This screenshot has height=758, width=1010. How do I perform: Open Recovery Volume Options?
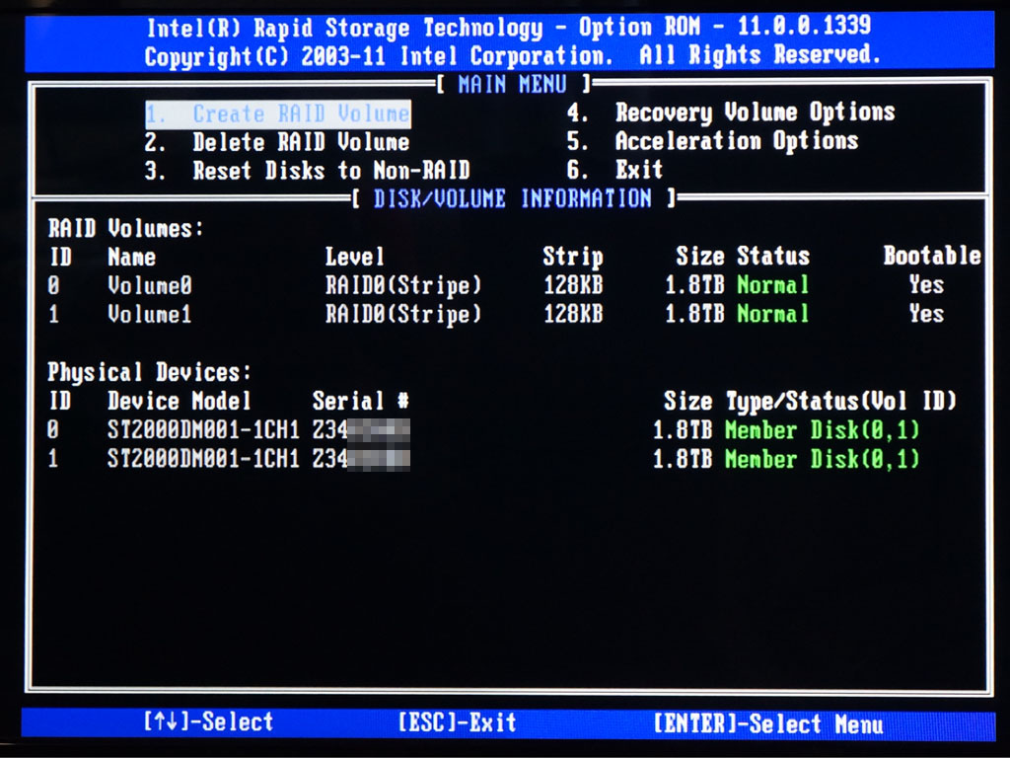(731, 113)
